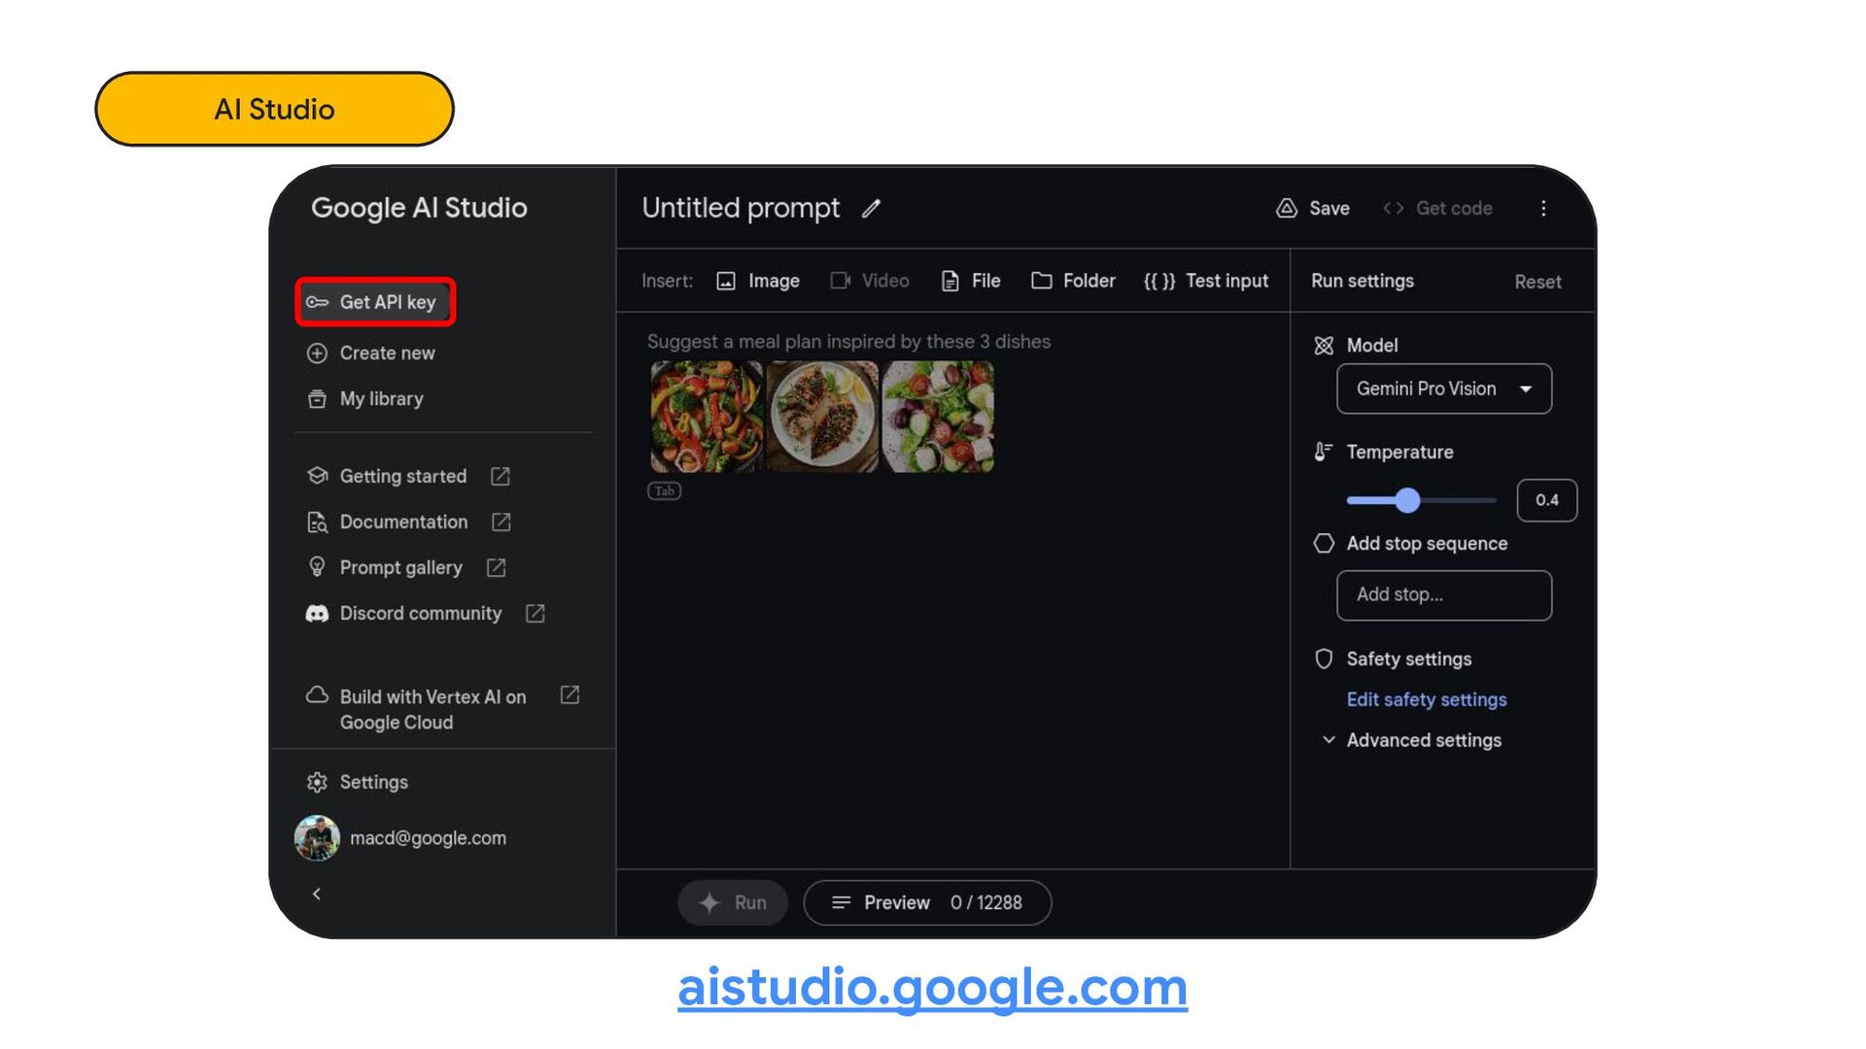Open the Settings gear item
The height and width of the screenshot is (1049, 1866).
pyautogui.click(x=372, y=782)
